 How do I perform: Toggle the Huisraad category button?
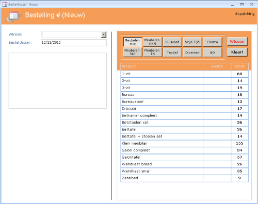[x=172, y=42]
